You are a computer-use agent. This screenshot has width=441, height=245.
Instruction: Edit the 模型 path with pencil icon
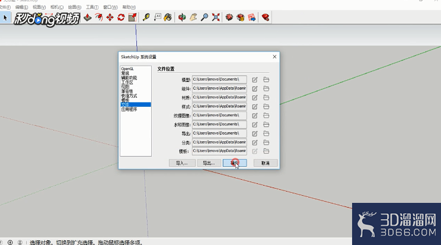click(255, 80)
